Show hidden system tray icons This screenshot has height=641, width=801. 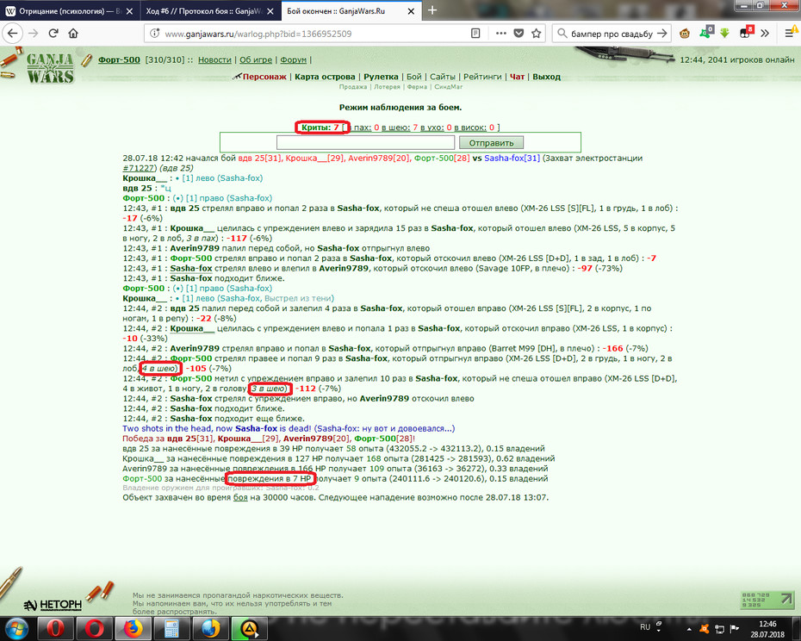point(689,629)
